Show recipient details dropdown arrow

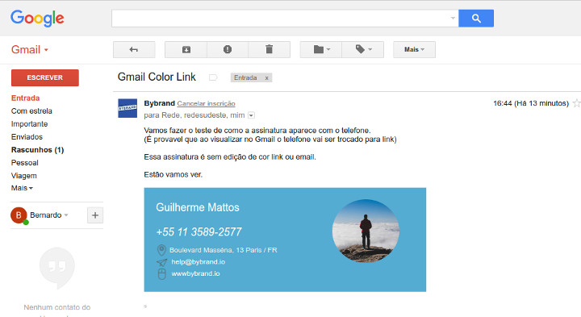pos(251,115)
